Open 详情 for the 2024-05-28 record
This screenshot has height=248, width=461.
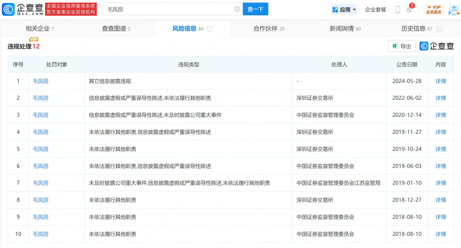click(441, 81)
